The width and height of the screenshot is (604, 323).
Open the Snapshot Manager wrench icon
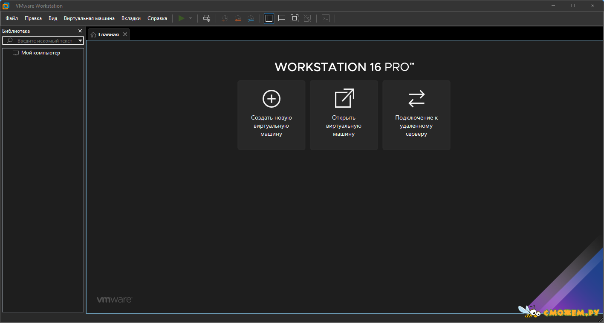pos(251,18)
